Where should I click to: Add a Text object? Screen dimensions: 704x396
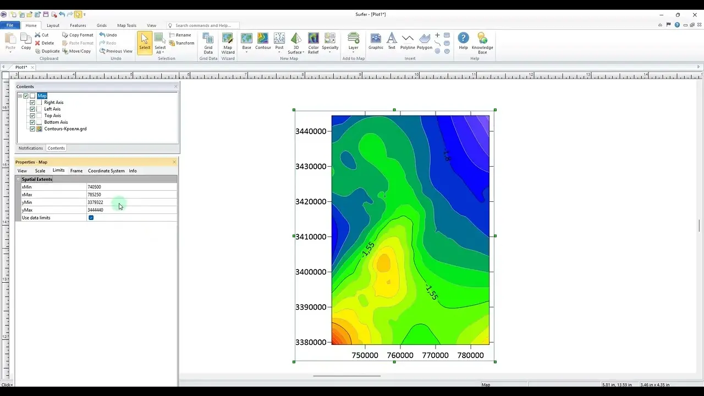tap(392, 42)
